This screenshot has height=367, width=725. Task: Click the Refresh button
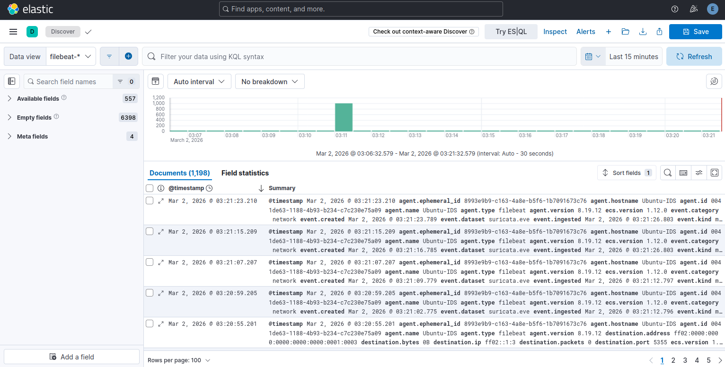[x=694, y=56]
